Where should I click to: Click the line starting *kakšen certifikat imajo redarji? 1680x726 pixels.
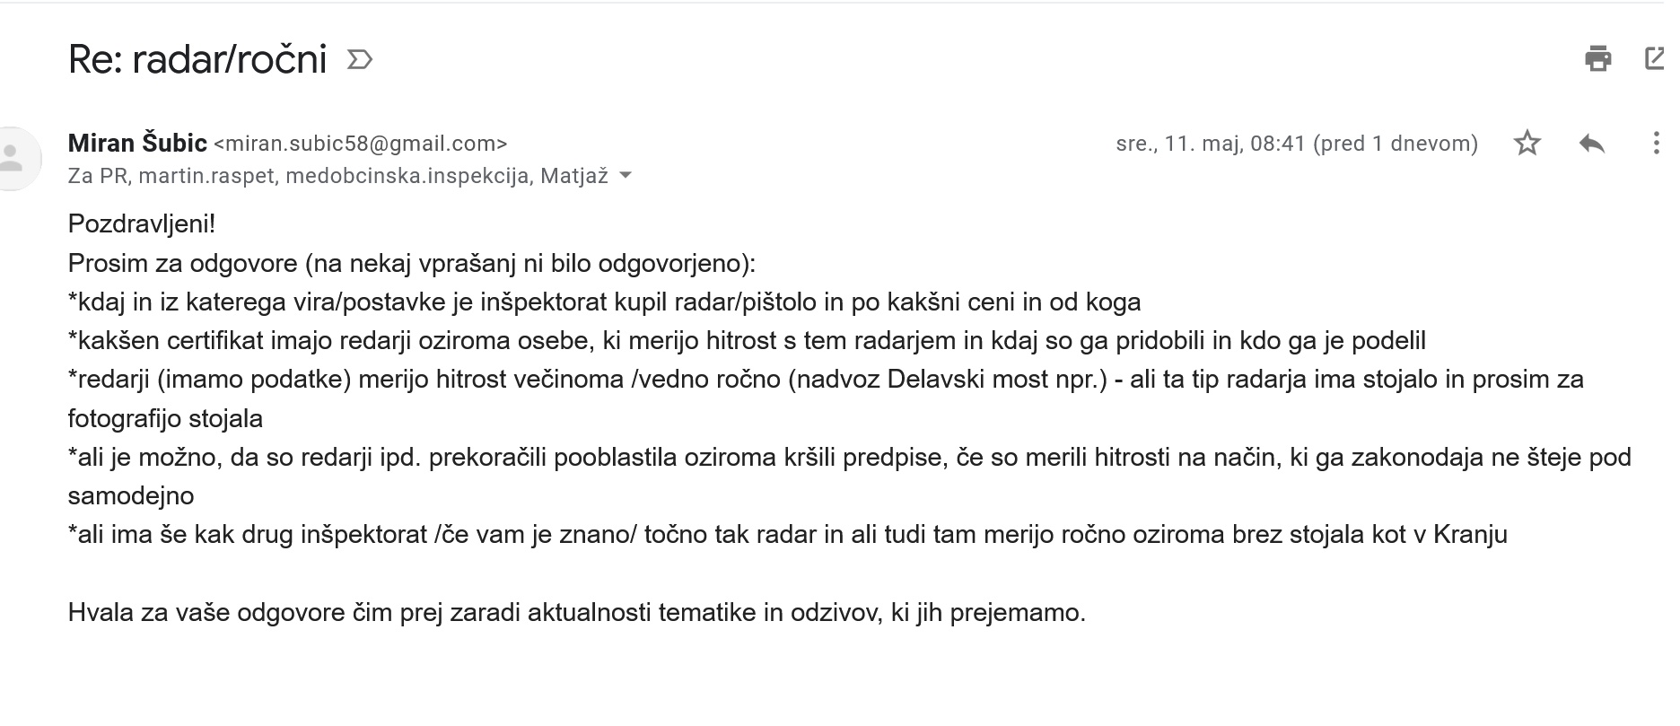tap(746, 341)
